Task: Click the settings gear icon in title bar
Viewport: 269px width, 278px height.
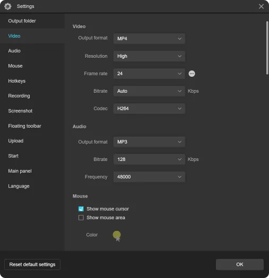Action: [7, 6]
